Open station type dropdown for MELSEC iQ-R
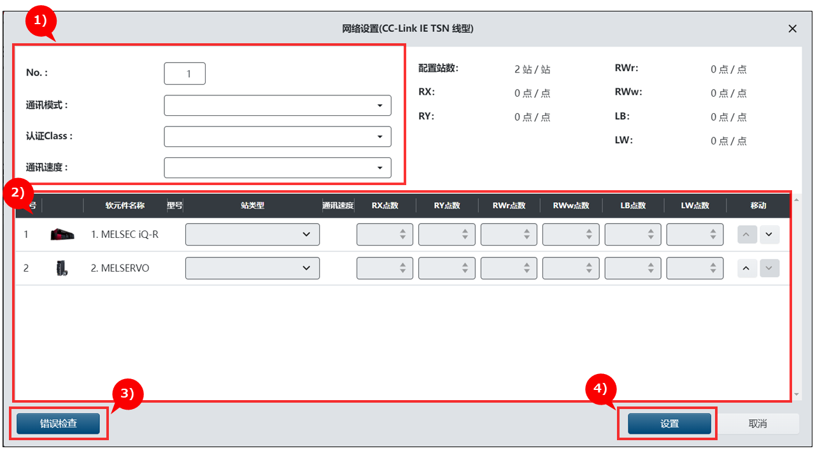 pyautogui.click(x=252, y=235)
